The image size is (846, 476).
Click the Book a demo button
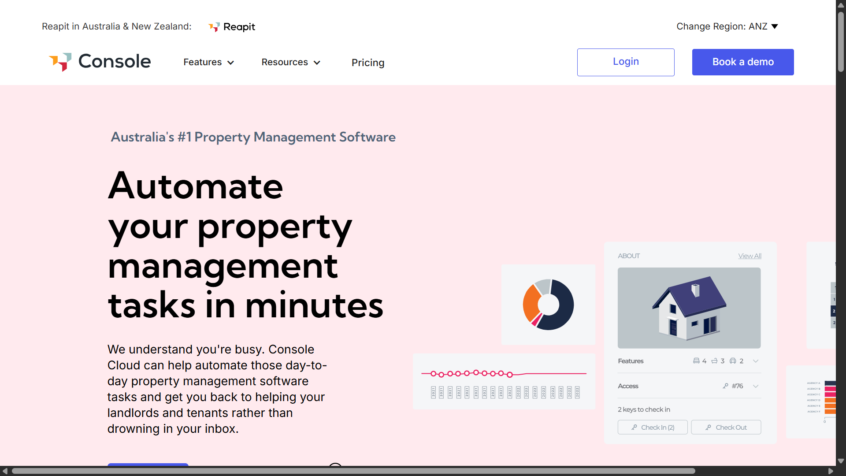[743, 62]
